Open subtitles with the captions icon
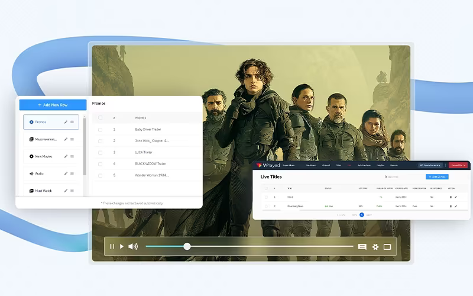The width and height of the screenshot is (473, 296). (x=362, y=247)
